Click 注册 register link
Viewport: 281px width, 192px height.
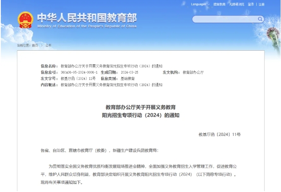pyautogui.click(x=262, y=4)
